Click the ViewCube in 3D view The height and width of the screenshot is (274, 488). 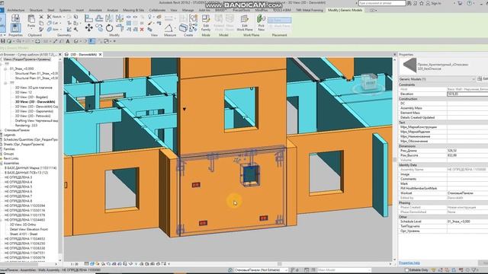tap(370, 82)
